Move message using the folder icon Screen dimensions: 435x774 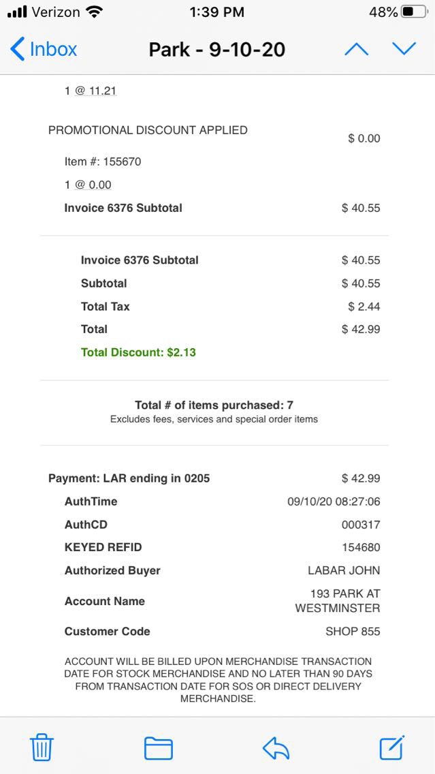pos(159,748)
